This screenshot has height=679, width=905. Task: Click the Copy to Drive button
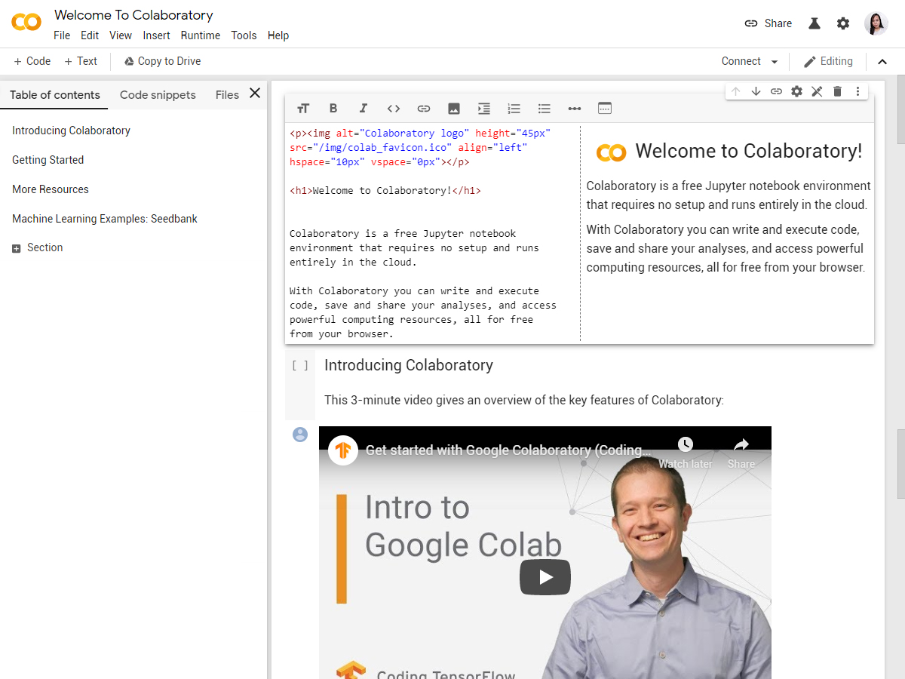(162, 61)
